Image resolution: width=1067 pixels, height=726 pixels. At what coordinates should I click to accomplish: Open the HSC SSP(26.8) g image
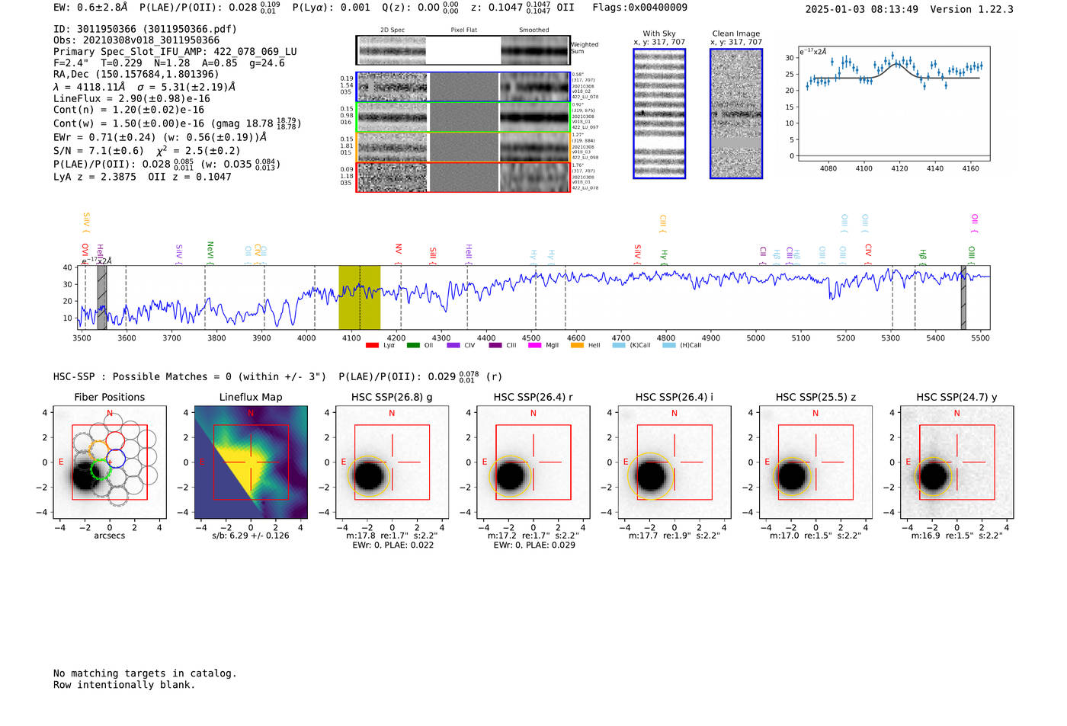[392, 462]
